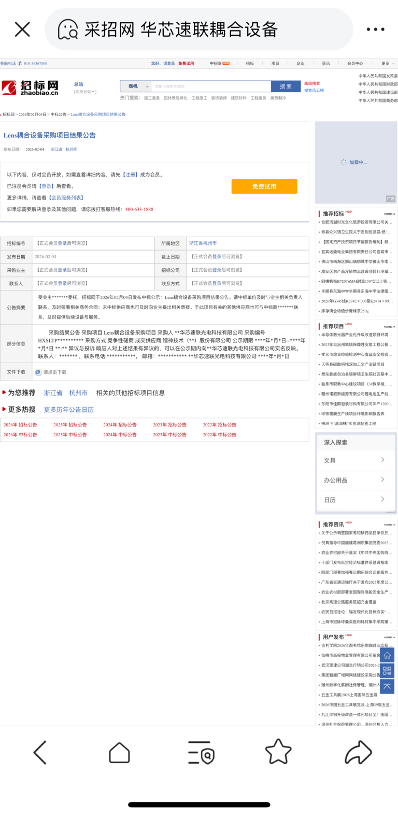Open 天等县碳酸钙精深加工全产业链项目 link

353,365
